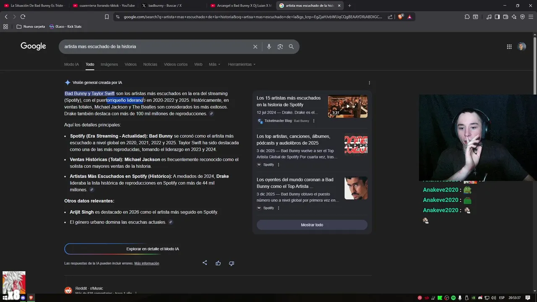This screenshot has width=537, height=302.
Task: Give thumbs up to AI answer
Action: click(218, 263)
